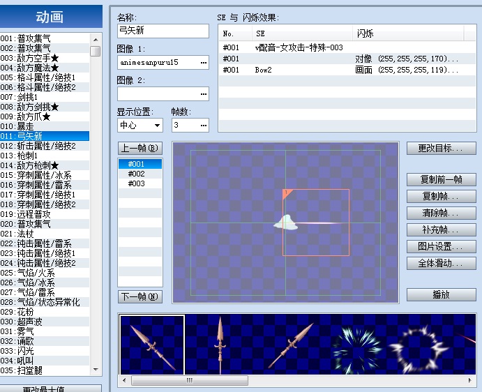482x392 pixels.
Task: Select SE row v配音-女攻击-特殊-003
Action: click(347, 47)
